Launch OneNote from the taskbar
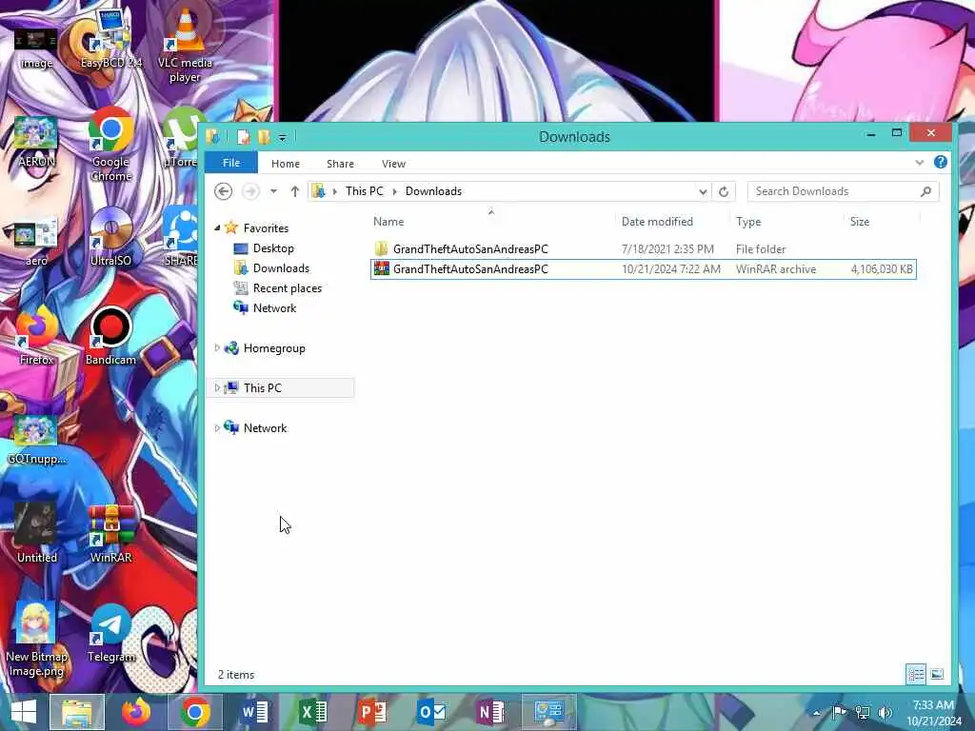This screenshot has height=731, width=975. 490,712
